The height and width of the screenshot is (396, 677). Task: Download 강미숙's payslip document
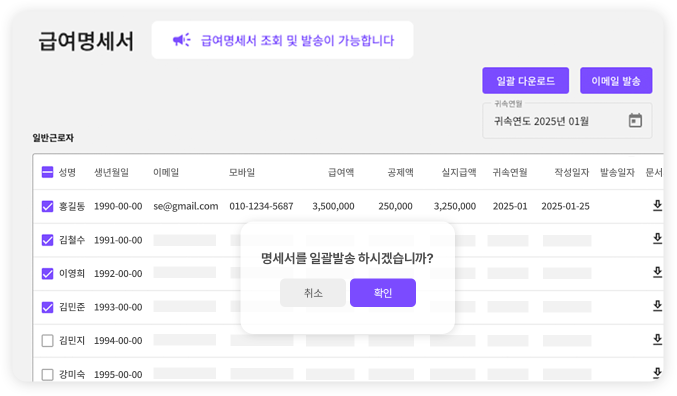point(657,373)
